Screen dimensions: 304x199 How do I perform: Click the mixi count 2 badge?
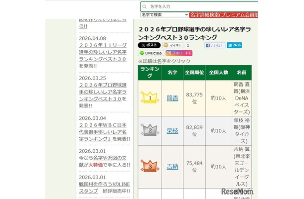pyautogui.click(x=187, y=45)
